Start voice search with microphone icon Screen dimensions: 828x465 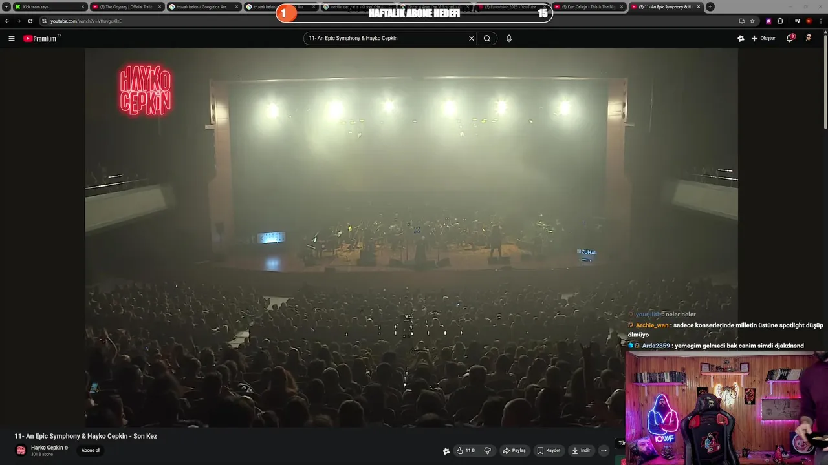509,38
